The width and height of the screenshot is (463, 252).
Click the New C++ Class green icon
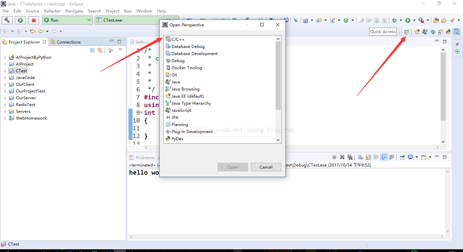point(346,20)
